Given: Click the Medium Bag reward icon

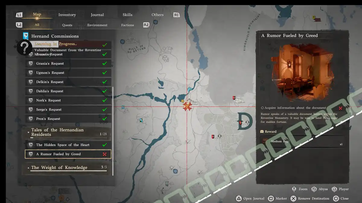Looking at the screenshot, I should (x=265, y=141).
